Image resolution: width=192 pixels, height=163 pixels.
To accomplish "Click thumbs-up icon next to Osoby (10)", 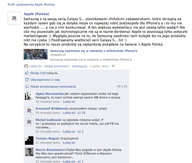I will pyautogui.click(x=27, y=73).
